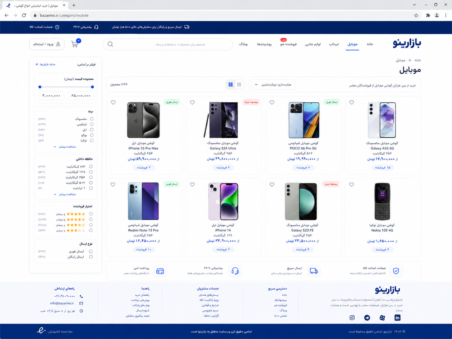The width and height of the screenshot is (452, 339).
Task: Open the Laptop nav item
Action: click(334, 44)
